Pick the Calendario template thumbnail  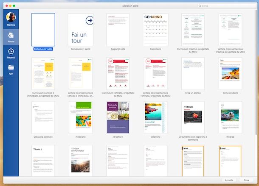pyautogui.click(x=155, y=30)
